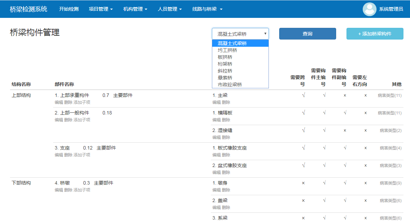This screenshot has height=221, width=410.
Task: Pick 市政砼梁桥 from bridge type list
Action: click(230, 85)
